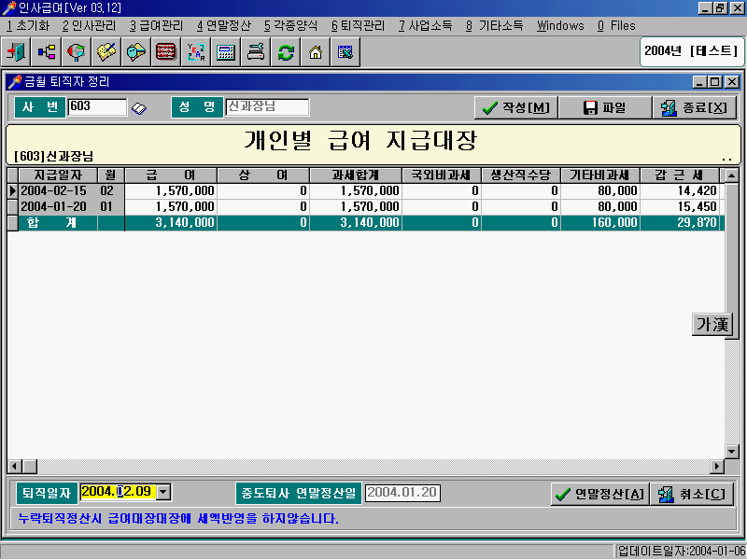Open the calculator icon on the toolbar

(225, 51)
